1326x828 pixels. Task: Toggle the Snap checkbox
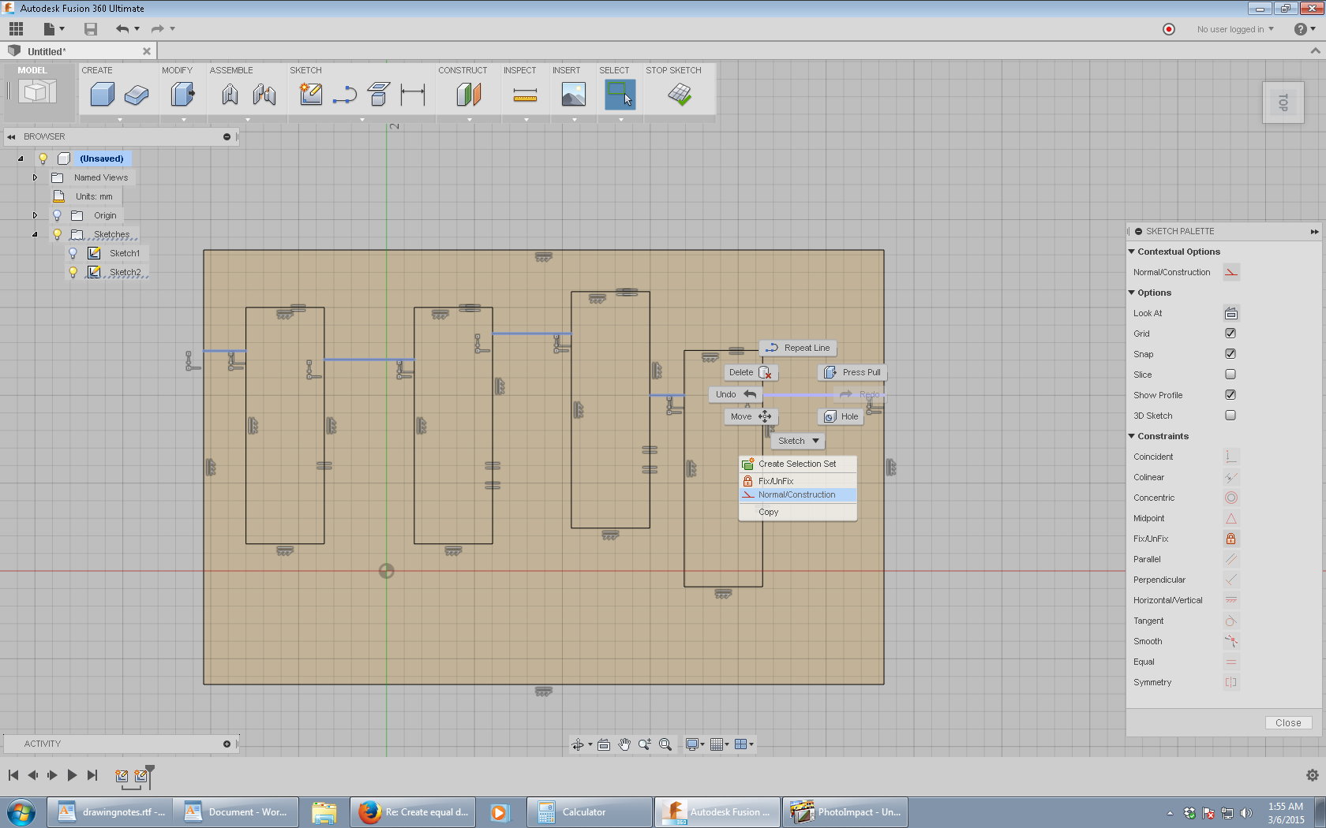1230,354
